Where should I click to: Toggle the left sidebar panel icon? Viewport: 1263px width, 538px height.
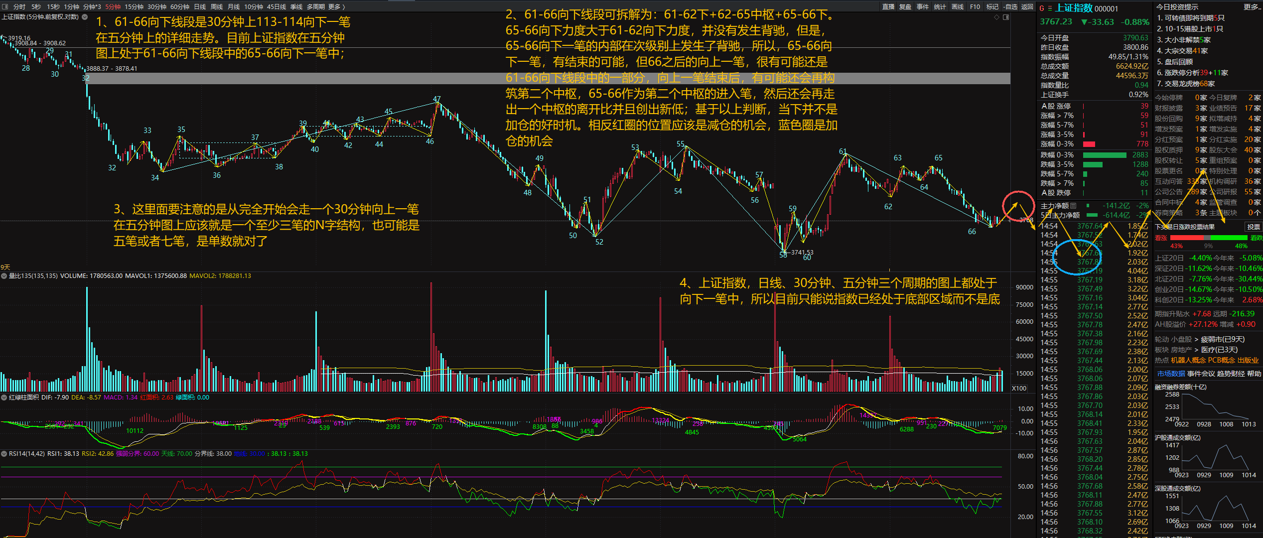(5, 7)
